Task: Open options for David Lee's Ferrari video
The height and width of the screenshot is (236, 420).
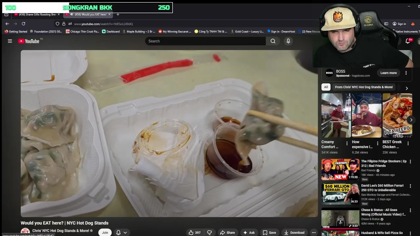Action: pos(410,186)
